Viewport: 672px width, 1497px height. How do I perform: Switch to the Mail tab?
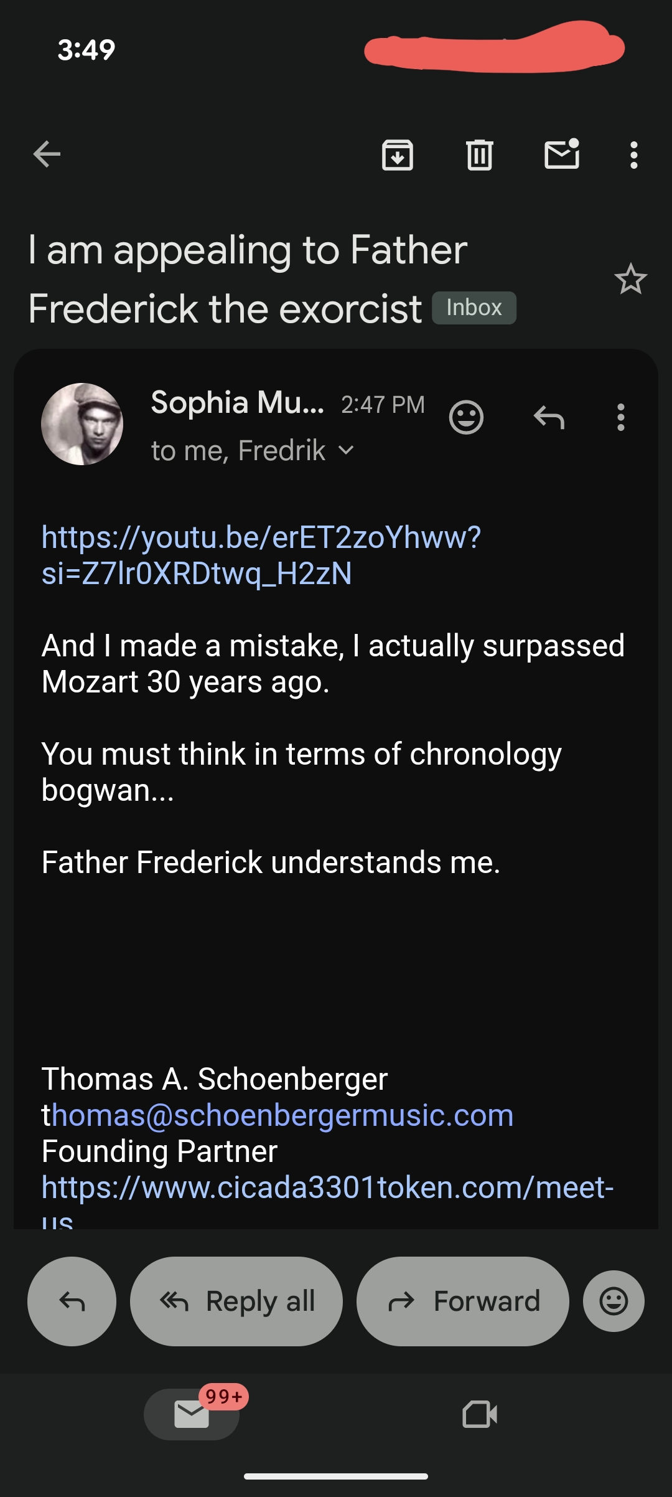tap(192, 1414)
